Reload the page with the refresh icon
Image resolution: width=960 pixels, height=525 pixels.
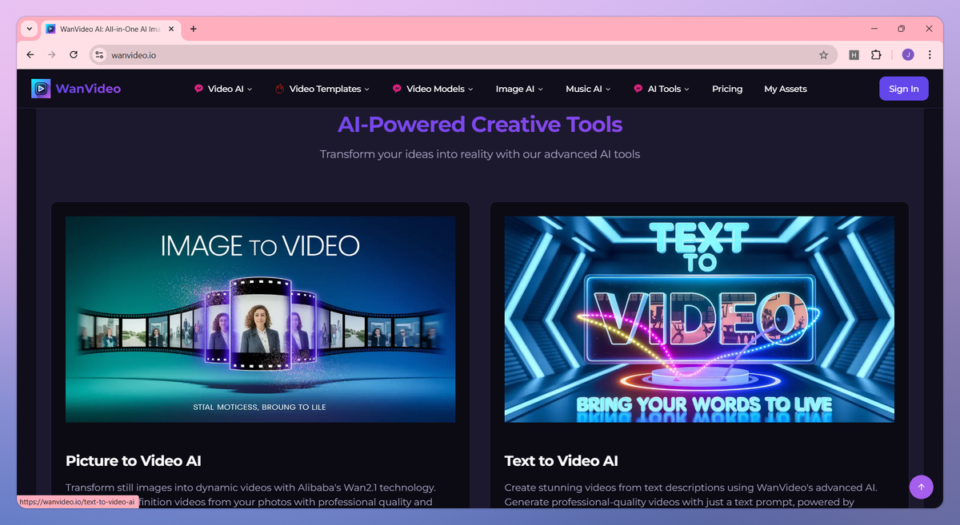click(x=73, y=54)
